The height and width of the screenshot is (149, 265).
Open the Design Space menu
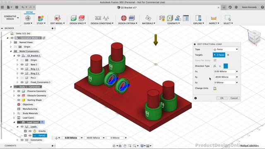pos(78,23)
